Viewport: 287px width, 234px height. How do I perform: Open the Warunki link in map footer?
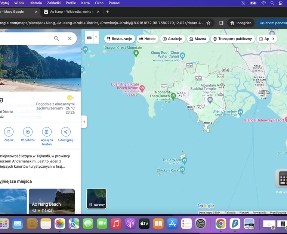pos(244,212)
